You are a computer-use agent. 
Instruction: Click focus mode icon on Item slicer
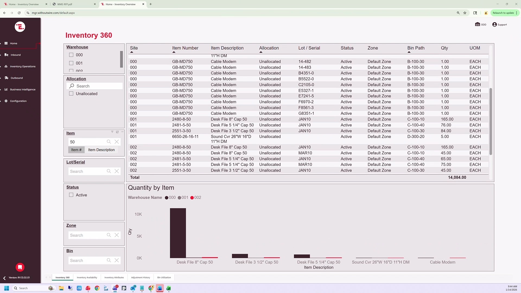(117, 132)
